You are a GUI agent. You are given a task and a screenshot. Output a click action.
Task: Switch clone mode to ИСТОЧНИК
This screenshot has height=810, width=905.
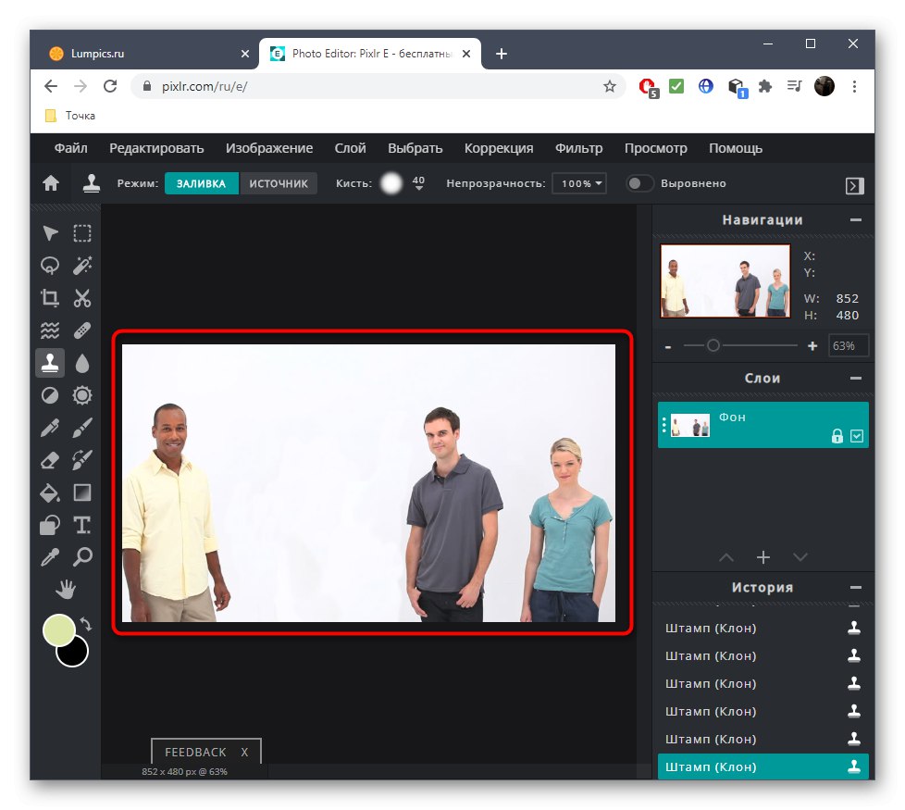(x=279, y=183)
